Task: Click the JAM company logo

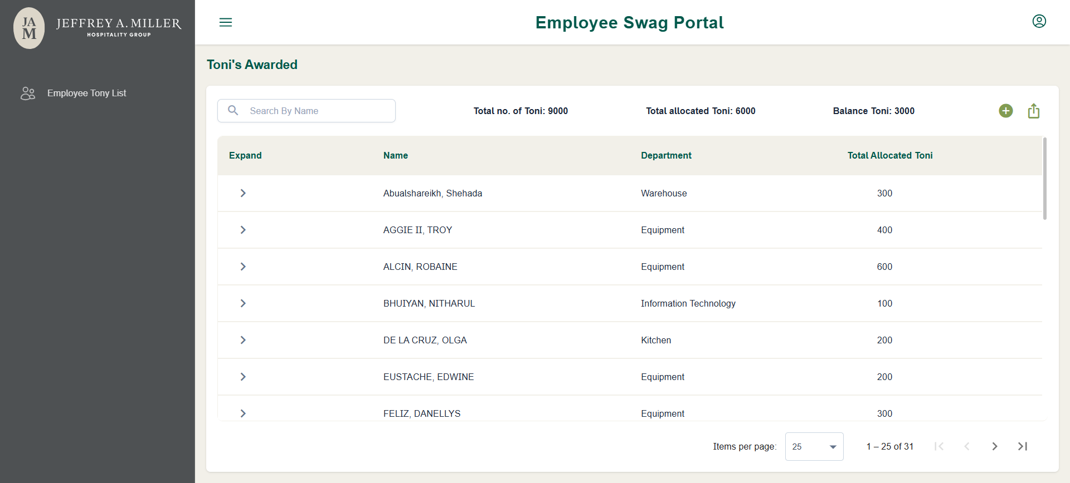Action: (x=29, y=28)
